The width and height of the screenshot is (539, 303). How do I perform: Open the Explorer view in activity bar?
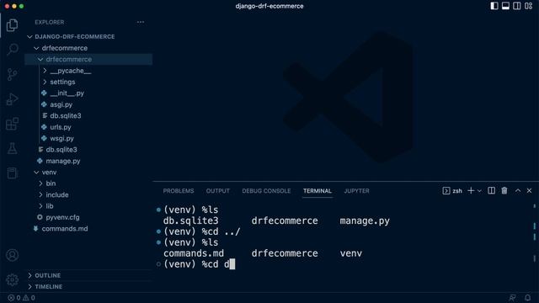point(12,25)
